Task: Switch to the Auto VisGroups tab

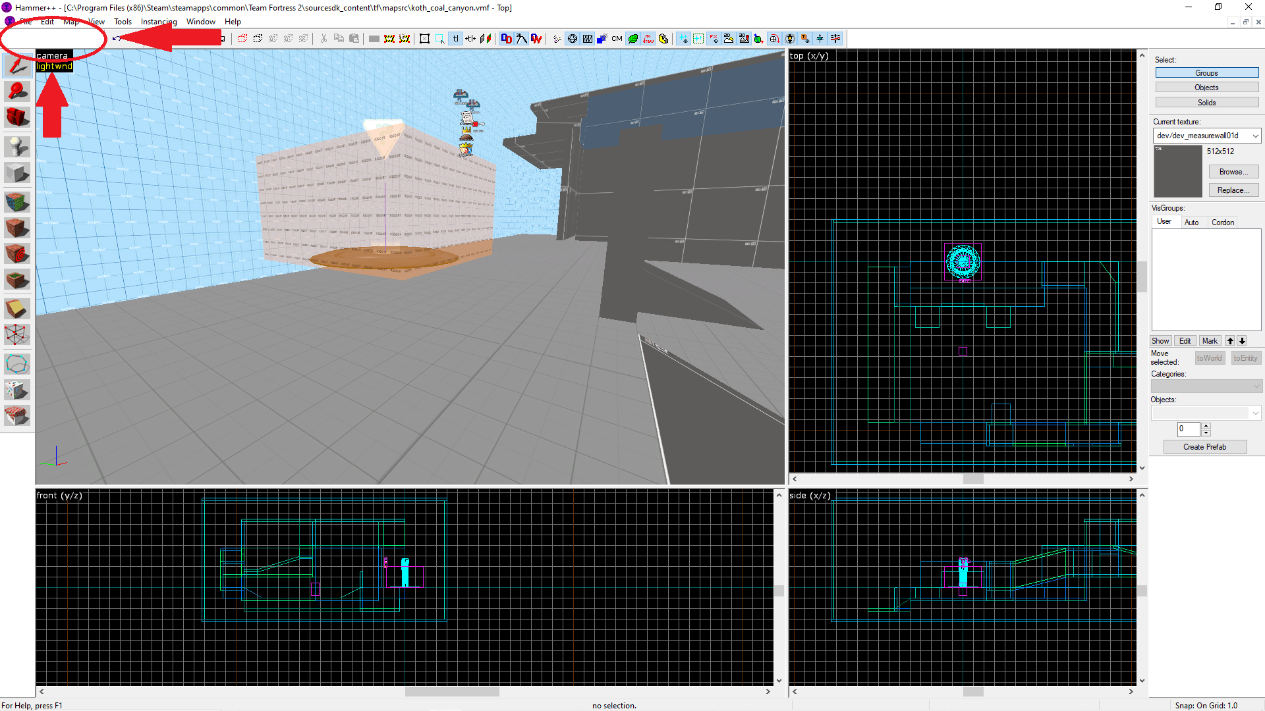Action: pos(1191,223)
